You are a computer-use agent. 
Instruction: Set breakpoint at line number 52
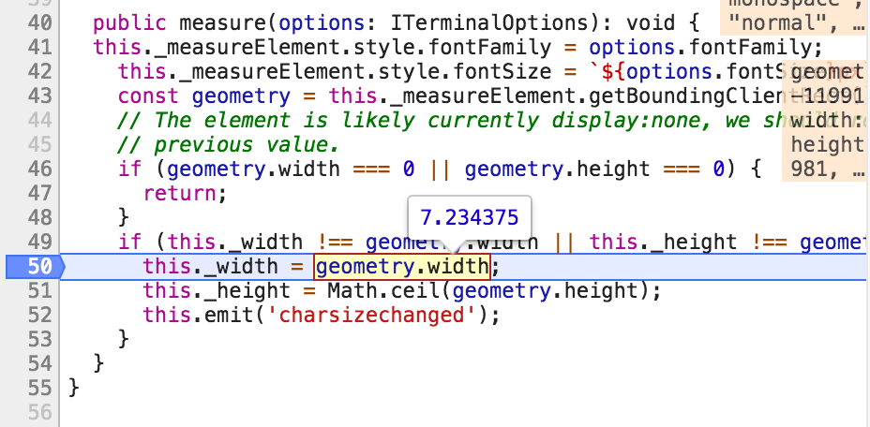coord(38,316)
